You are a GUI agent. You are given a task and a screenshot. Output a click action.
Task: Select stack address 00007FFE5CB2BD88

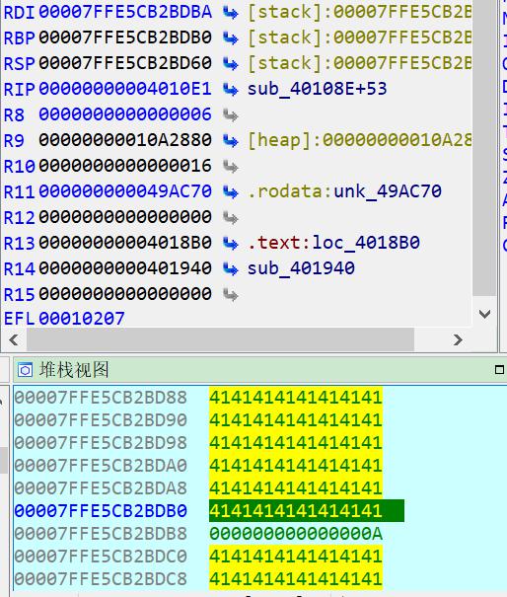pyautogui.click(x=101, y=398)
